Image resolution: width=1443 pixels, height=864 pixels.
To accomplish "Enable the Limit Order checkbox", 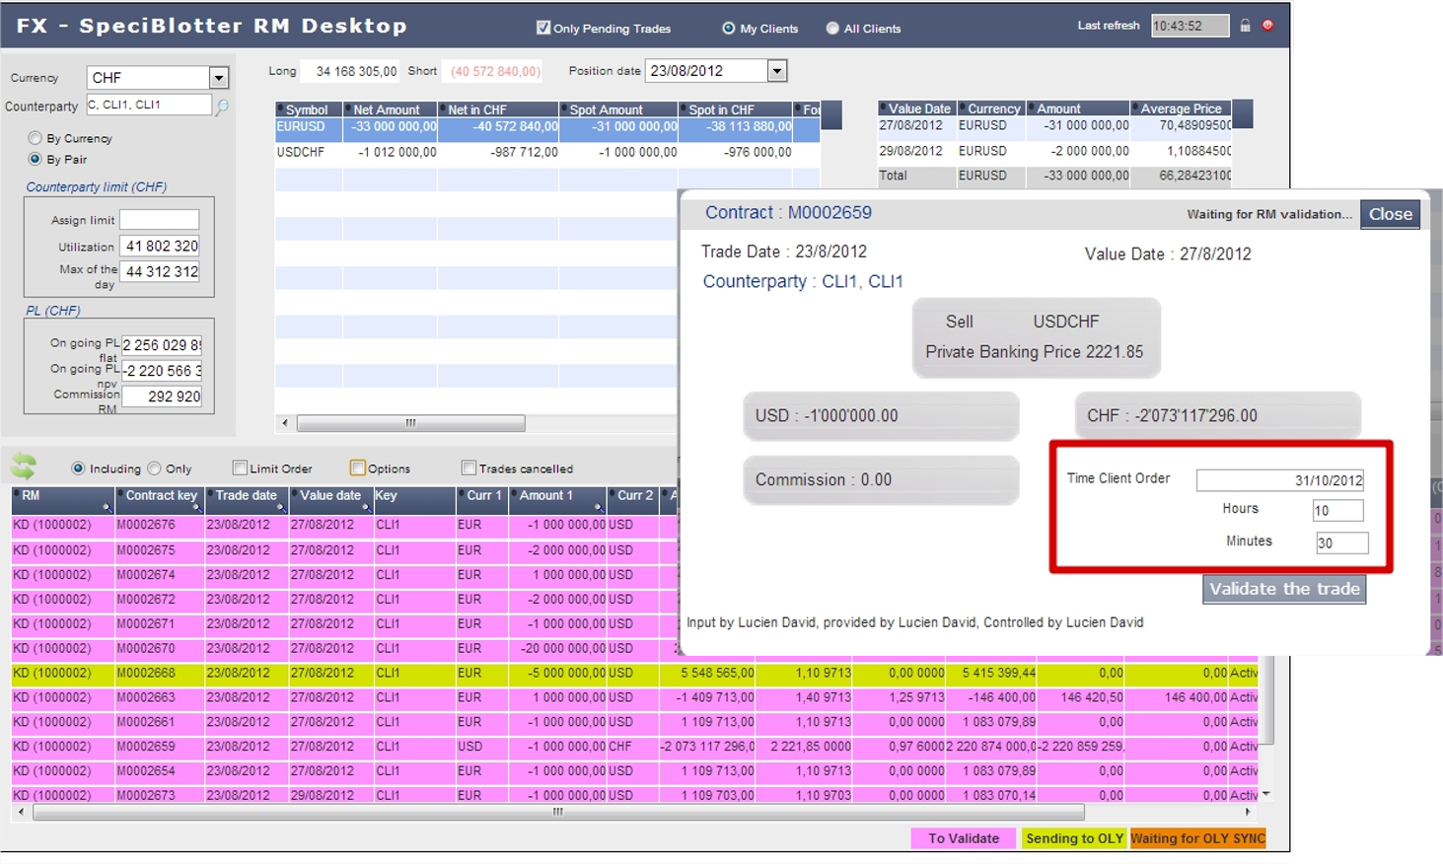I will click(x=240, y=468).
